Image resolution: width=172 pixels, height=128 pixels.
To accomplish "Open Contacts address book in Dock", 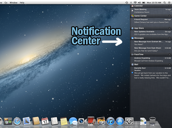I will point(36,121).
